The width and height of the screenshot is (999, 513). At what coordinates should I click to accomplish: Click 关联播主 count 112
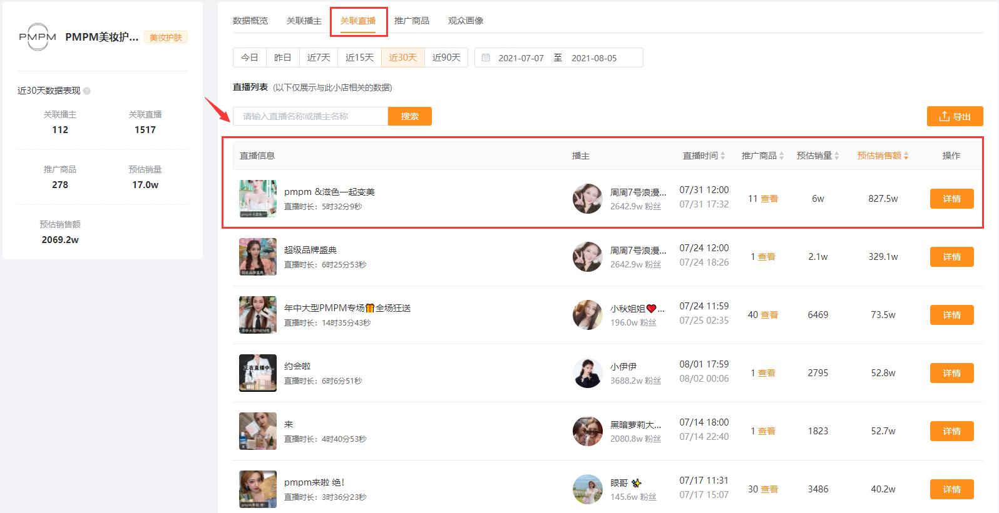tap(60, 130)
